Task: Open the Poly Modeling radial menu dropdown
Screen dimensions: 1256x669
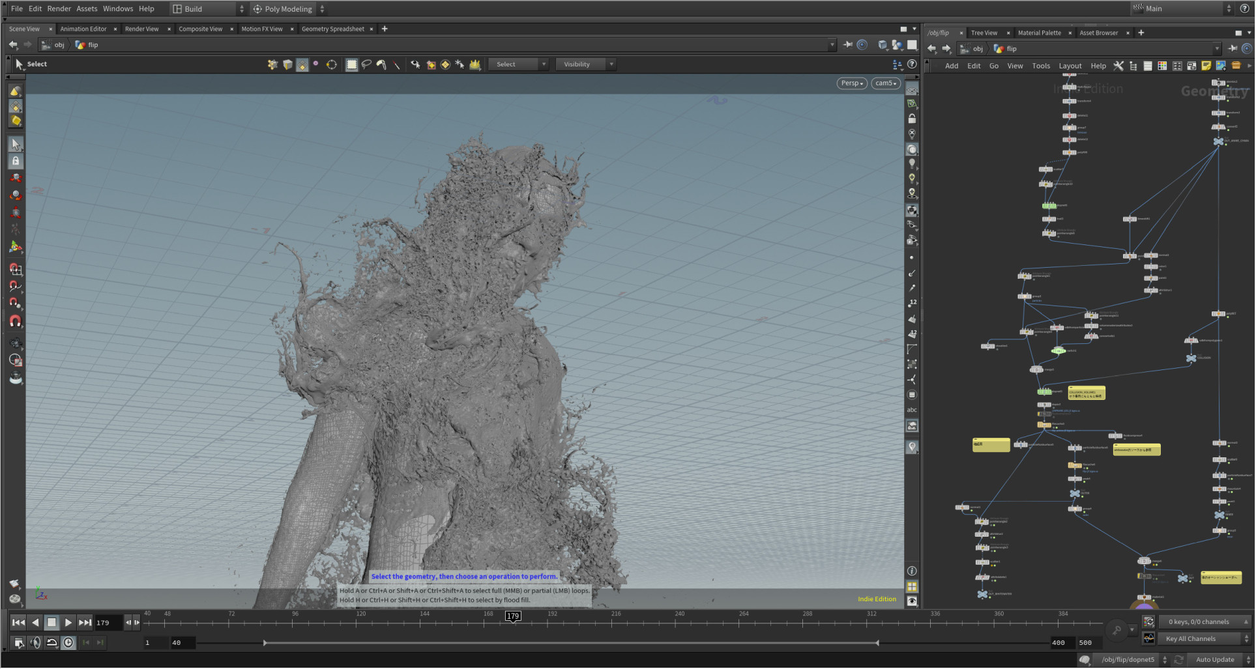Action: (x=289, y=9)
